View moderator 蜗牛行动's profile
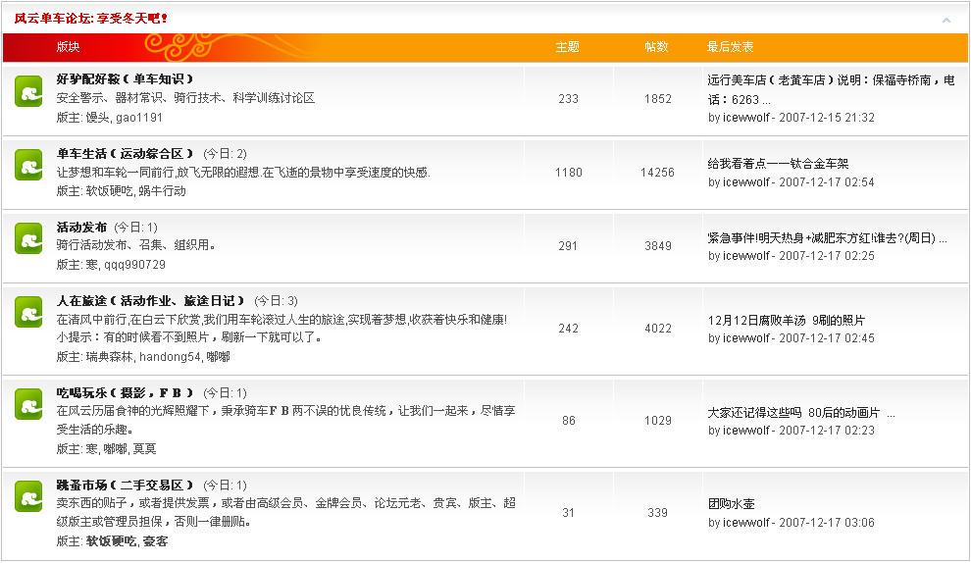This screenshot has width=971, height=563. point(161,191)
